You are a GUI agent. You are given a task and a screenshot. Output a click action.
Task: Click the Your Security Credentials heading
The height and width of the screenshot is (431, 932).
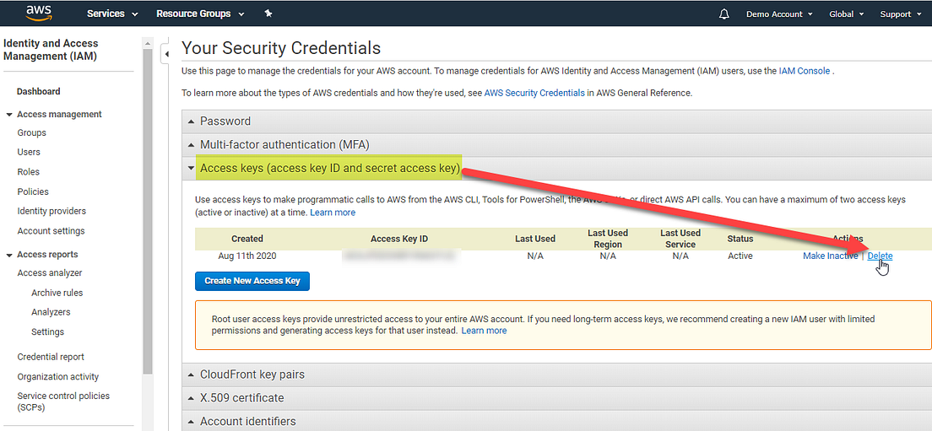[280, 47]
